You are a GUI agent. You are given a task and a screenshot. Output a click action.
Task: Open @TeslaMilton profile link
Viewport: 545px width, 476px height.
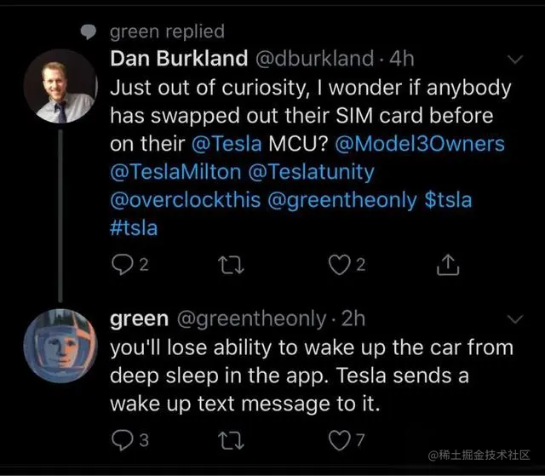point(176,171)
